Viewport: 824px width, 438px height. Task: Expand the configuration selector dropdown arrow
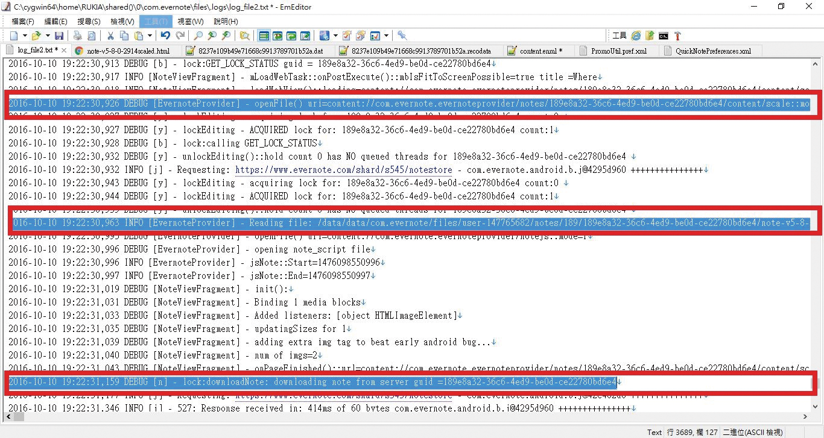335,36
